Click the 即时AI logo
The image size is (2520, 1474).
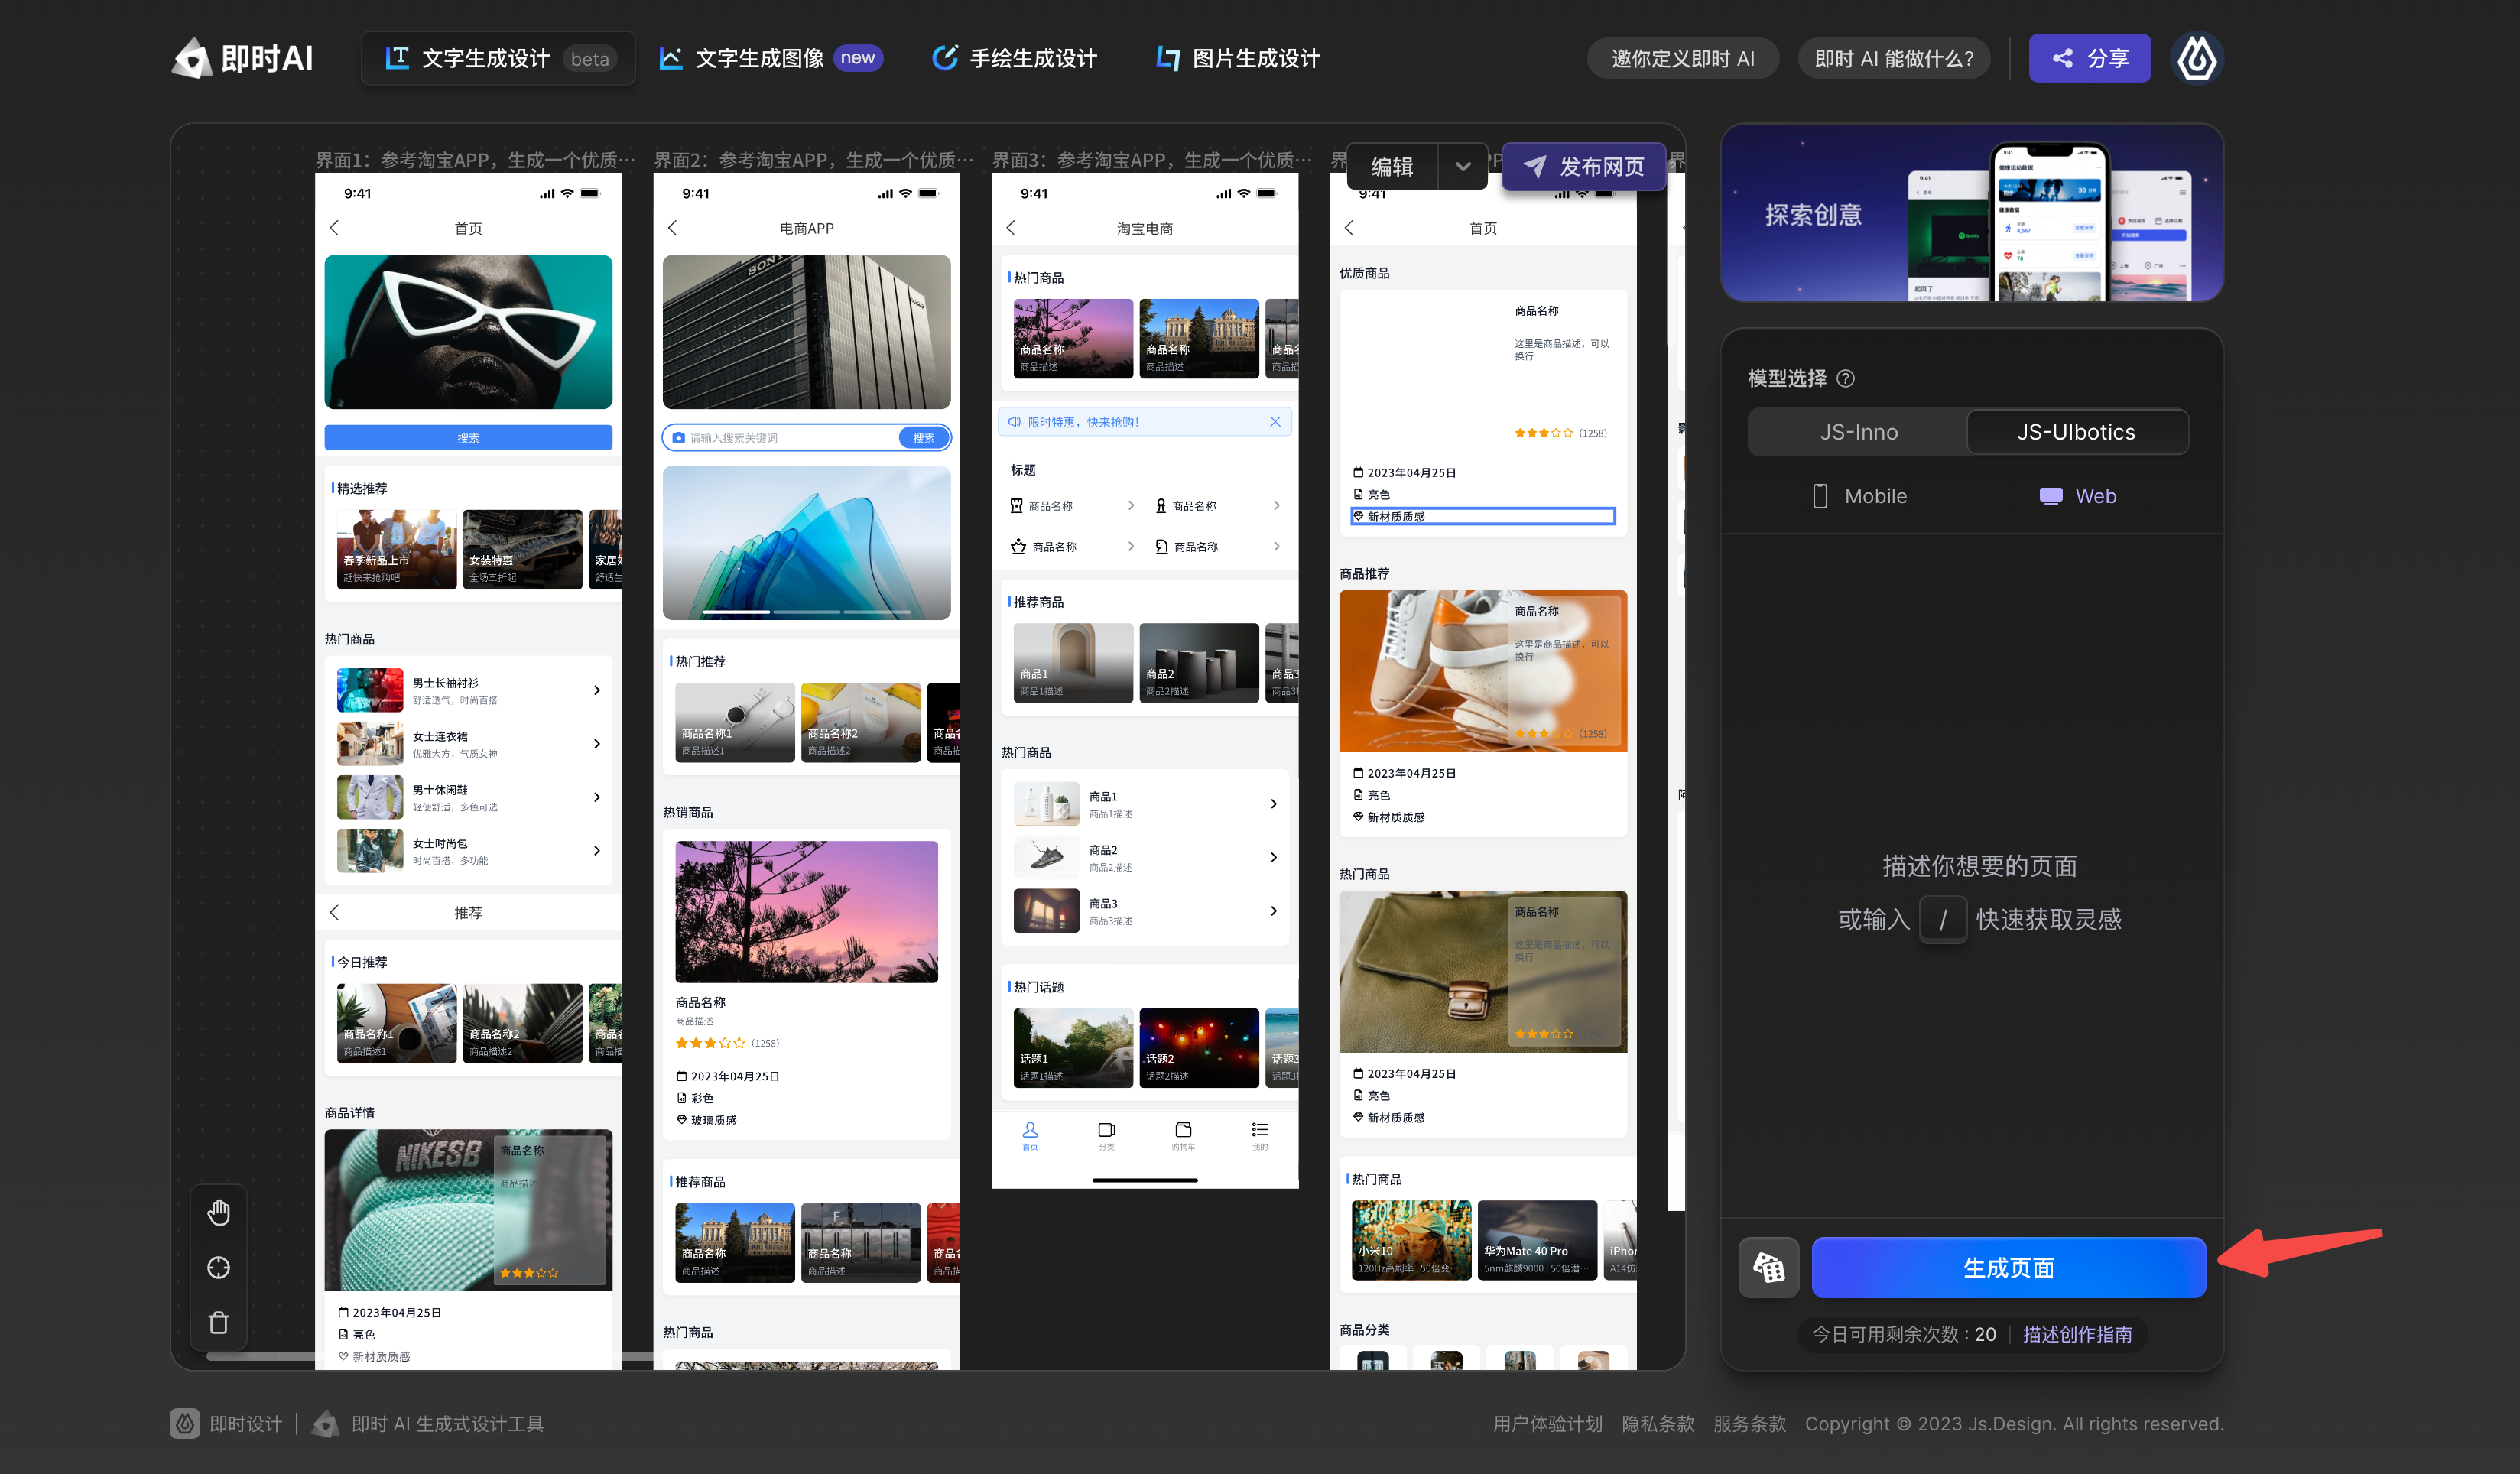(x=243, y=58)
